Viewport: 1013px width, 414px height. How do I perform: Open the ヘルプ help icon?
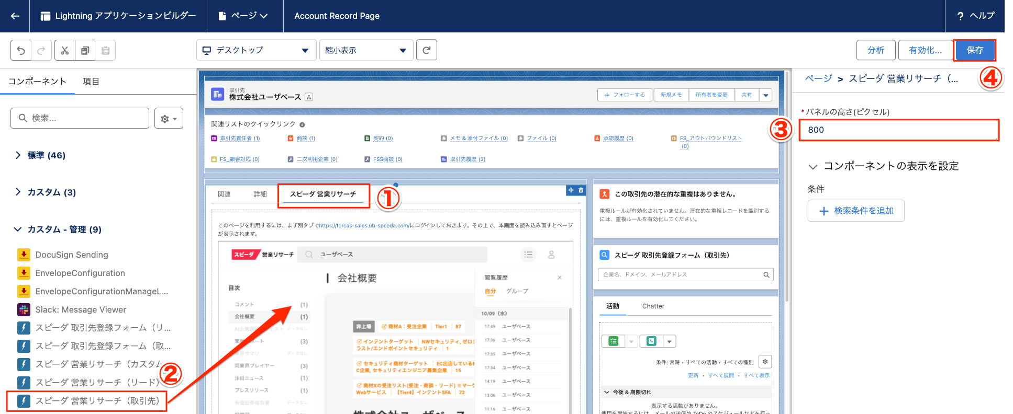pyautogui.click(x=960, y=16)
